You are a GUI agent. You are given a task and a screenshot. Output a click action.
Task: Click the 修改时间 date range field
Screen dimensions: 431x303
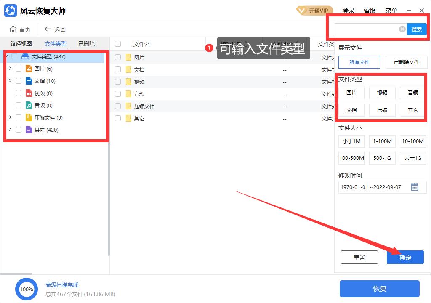pyautogui.click(x=382, y=187)
